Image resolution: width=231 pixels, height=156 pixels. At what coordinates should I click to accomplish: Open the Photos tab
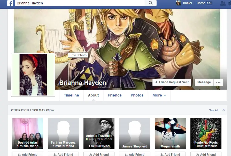[x=137, y=95]
